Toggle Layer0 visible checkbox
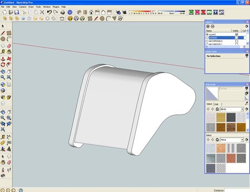Image resolution: width=250 pixels, height=192 pixels. tap(237, 34)
